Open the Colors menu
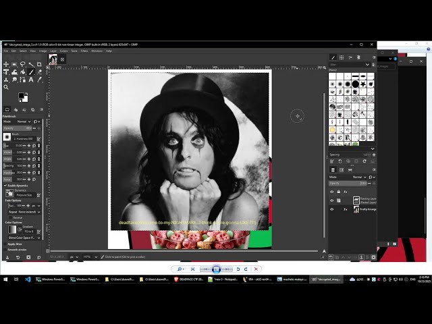 point(63,51)
